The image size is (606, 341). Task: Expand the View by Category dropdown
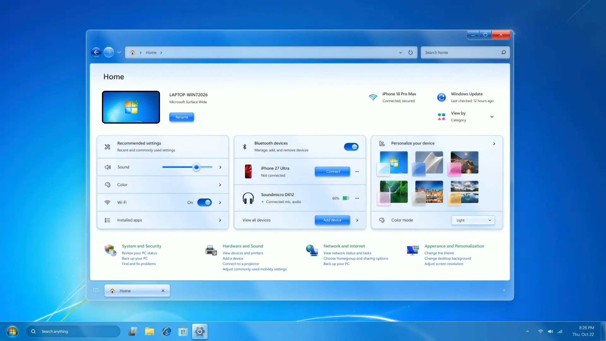click(492, 117)
